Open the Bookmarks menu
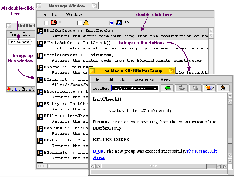235x178 pixels. point(143,79)
